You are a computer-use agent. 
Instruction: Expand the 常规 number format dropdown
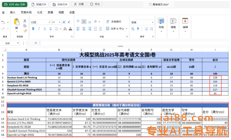coord(142,22)
